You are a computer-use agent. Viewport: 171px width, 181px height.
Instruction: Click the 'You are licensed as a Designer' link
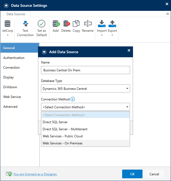(x=35, y=174)
